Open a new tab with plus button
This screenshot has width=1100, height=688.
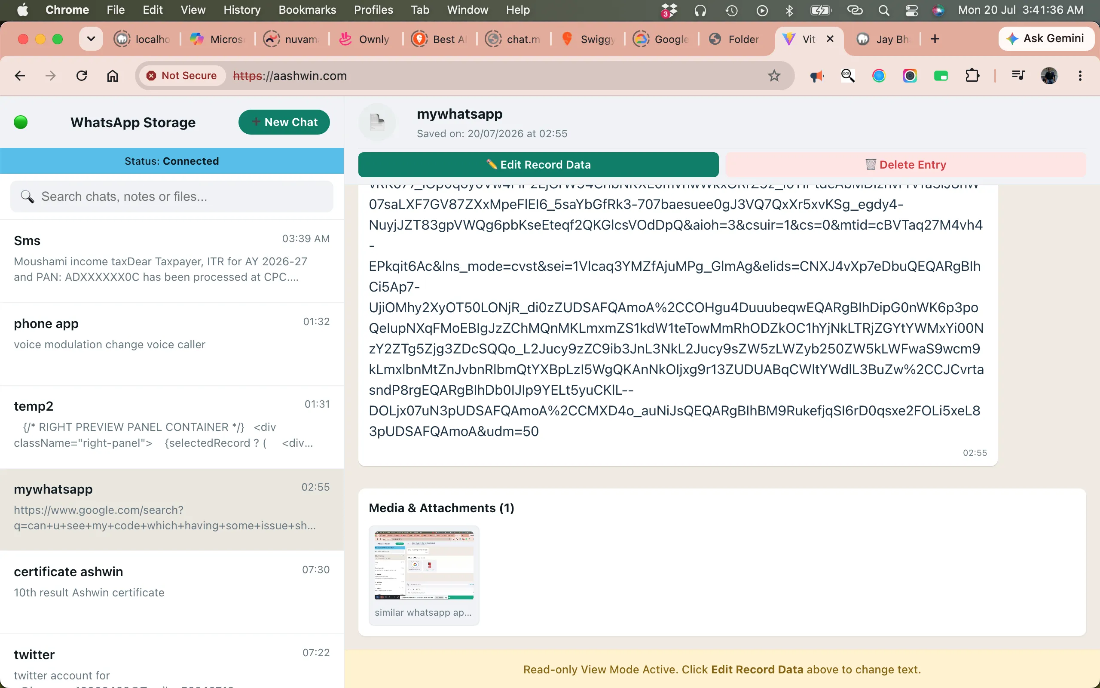point(935,39)
